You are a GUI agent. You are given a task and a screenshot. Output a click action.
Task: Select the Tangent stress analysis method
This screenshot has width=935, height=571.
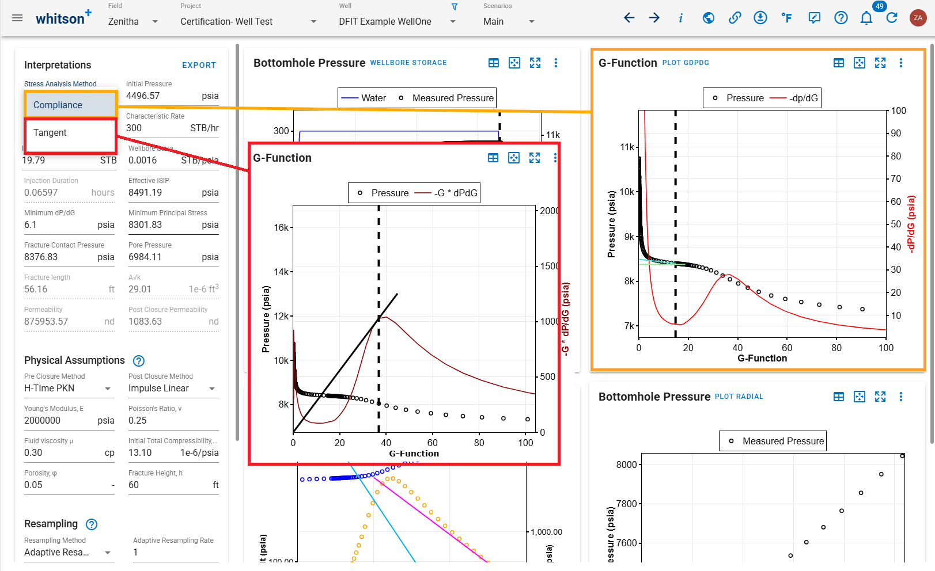pos(50,132)
